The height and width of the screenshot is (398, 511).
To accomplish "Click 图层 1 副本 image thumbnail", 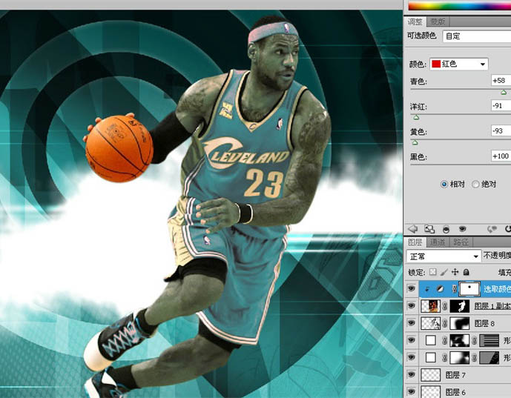I will click(430, 306).
